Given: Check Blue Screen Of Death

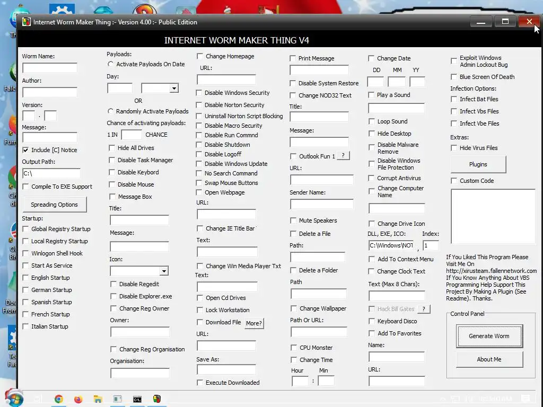Looking at the screenshot, I should pyautogui.click(x=454, y=77).
